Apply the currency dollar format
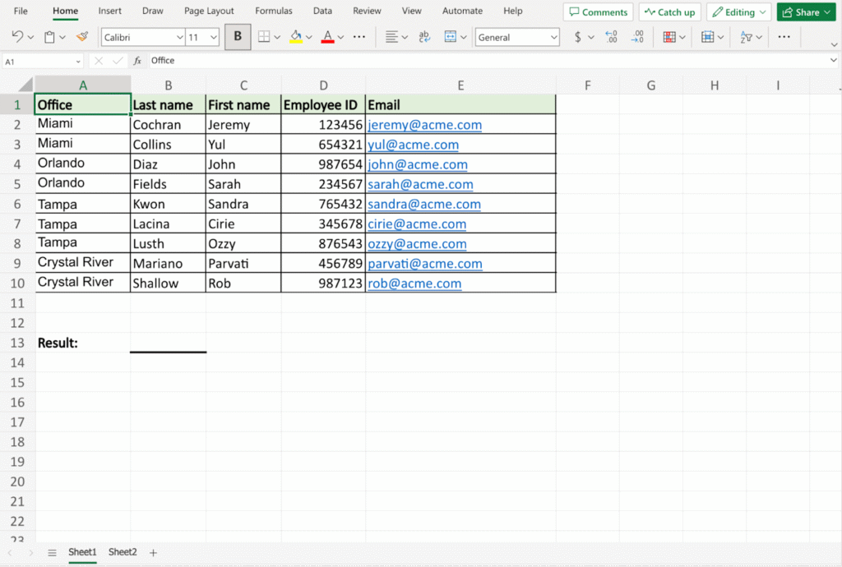The width and height of the screenshot is (842, 567). coord(578,36)
